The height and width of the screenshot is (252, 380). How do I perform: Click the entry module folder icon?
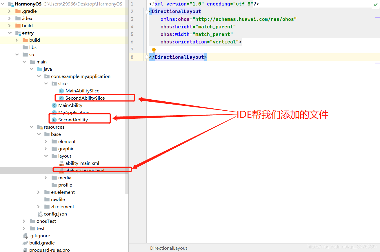(x=18, y=33)
